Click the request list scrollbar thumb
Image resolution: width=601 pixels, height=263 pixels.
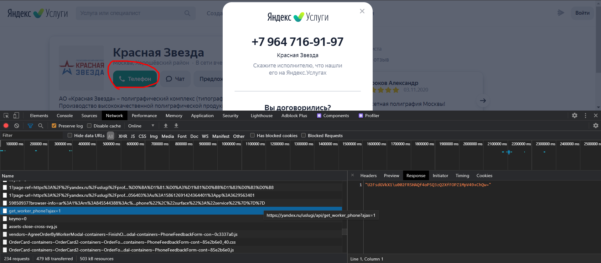click(x=345, y=231)
